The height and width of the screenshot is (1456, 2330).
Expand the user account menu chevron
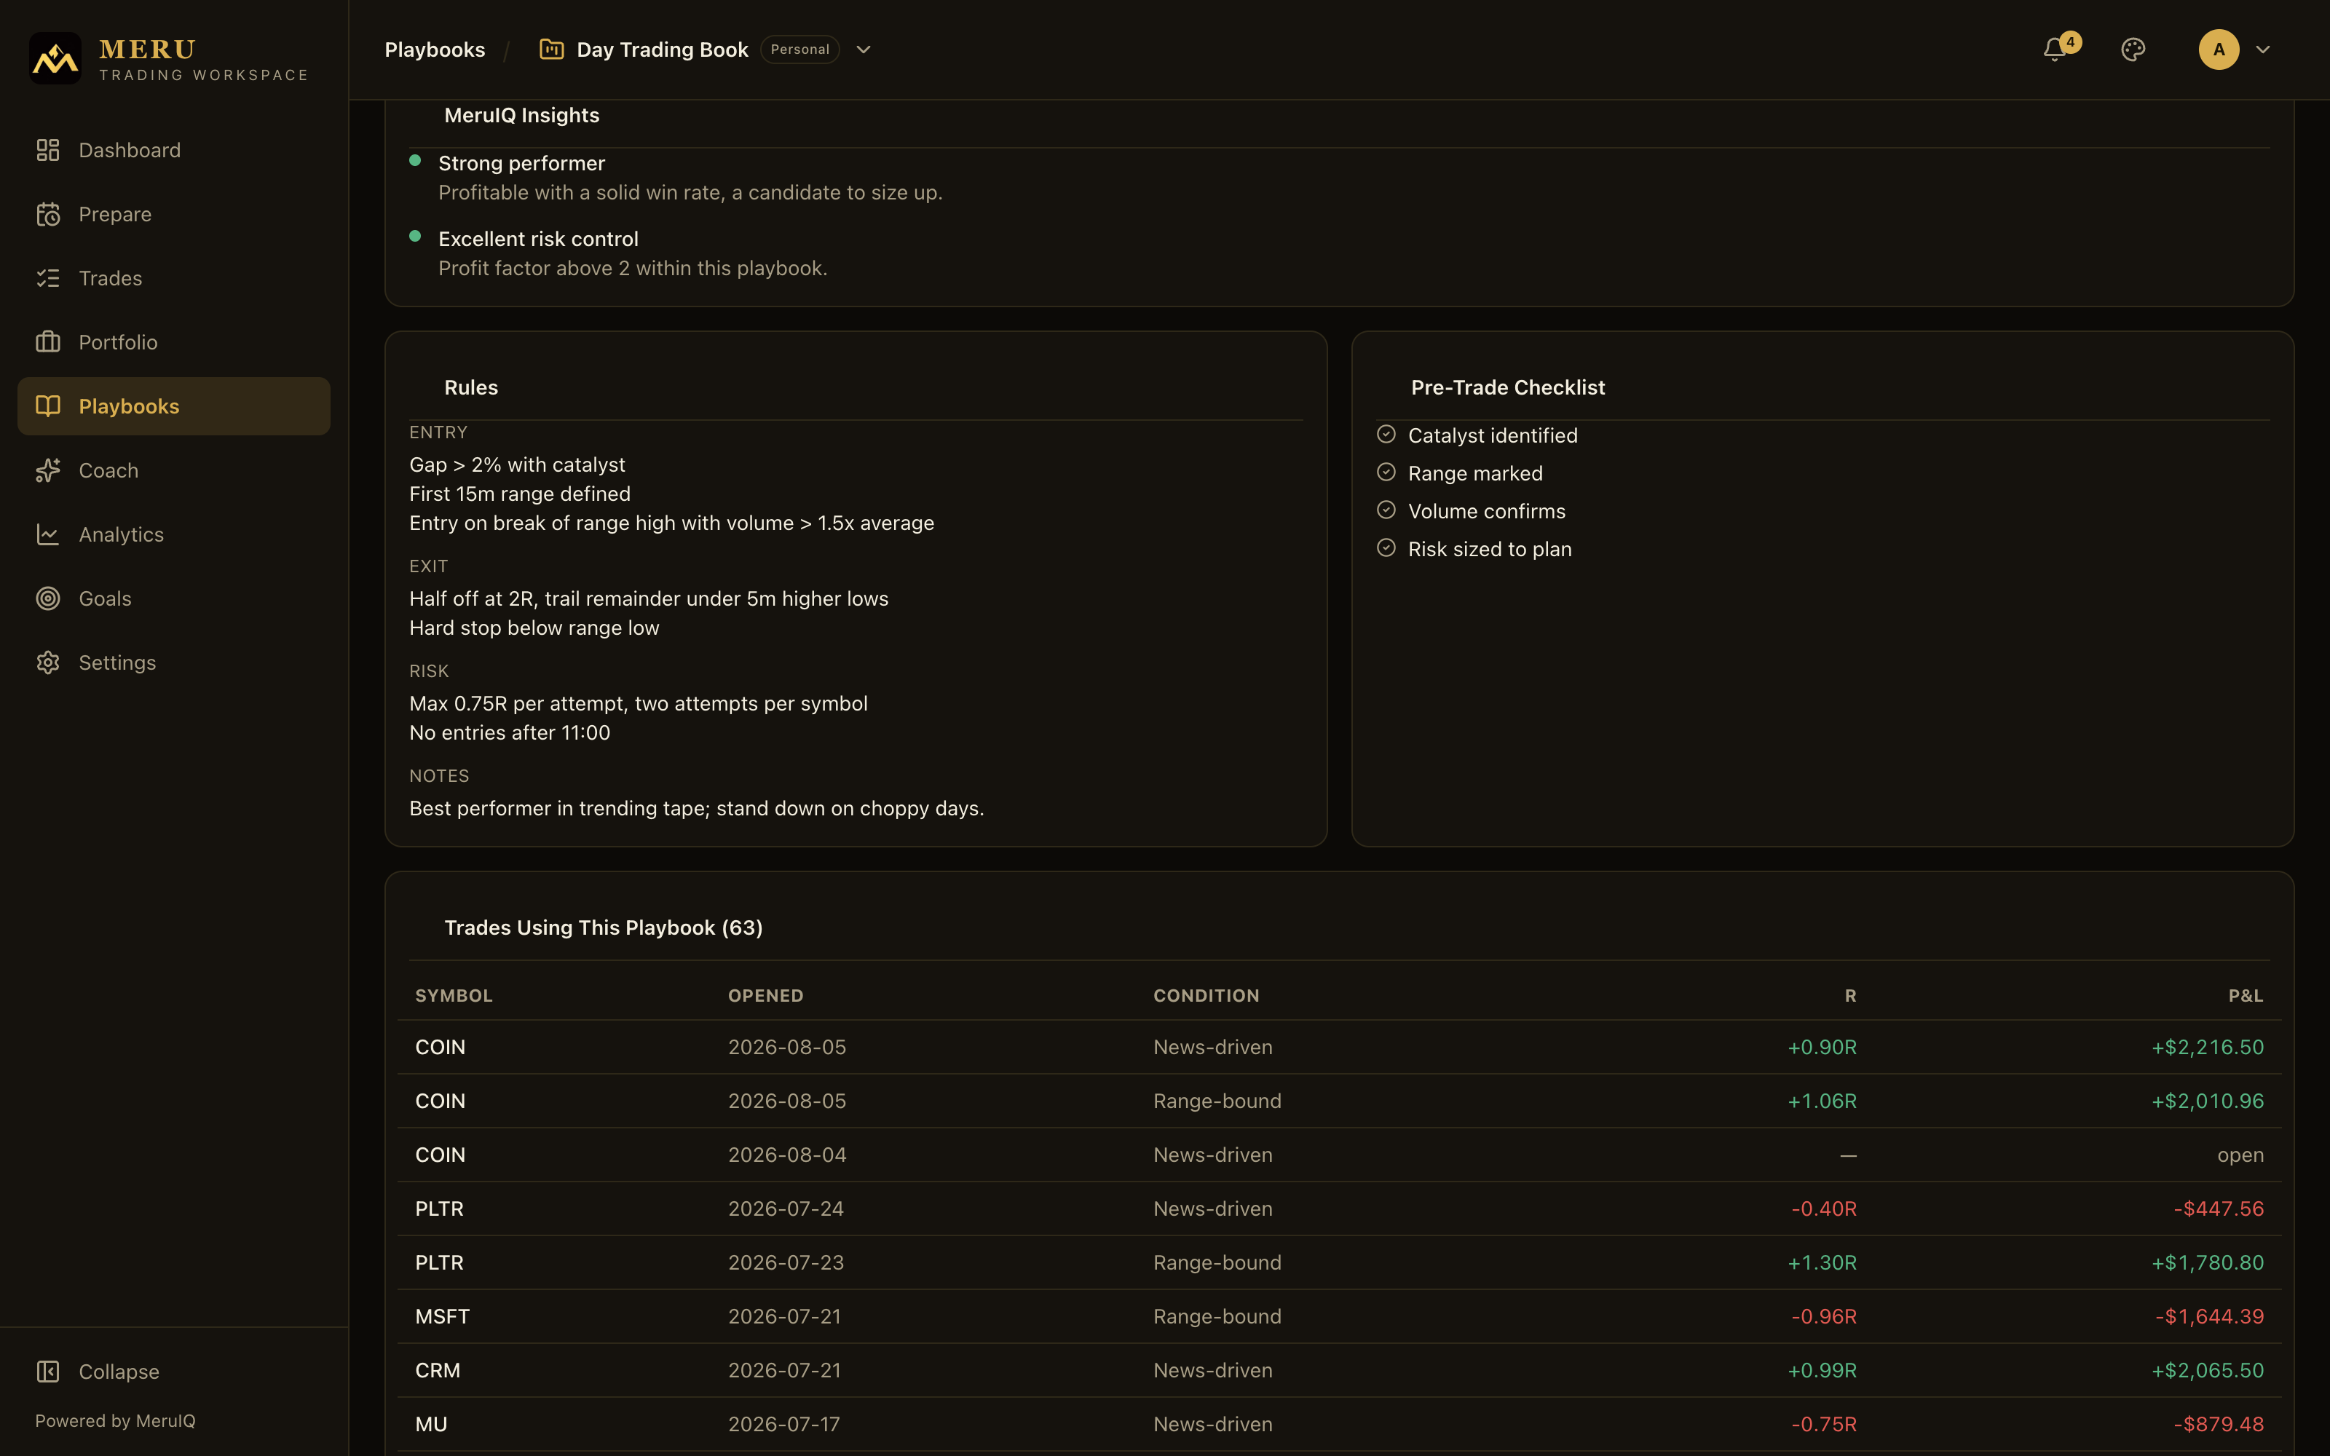(x=2264, y=49)
